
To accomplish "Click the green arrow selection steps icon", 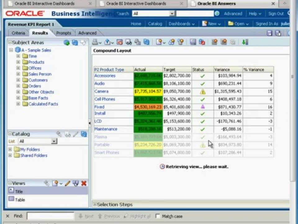I will (245, 42).
